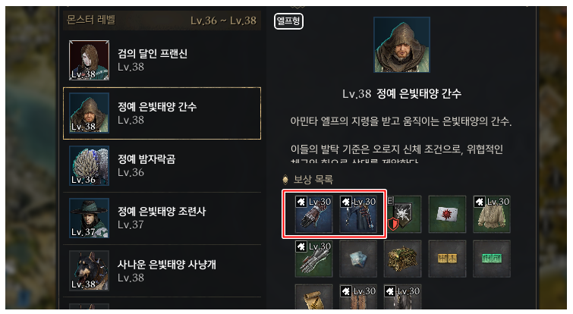
Task: Select monster 정예 은빛태양 간수 in list
Action: 162,113
